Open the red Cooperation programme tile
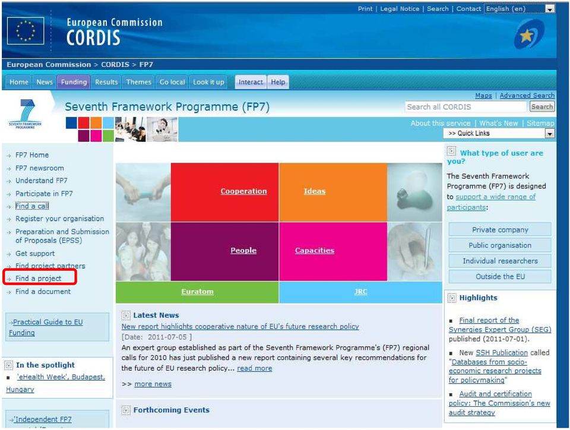 coord(224,192)
